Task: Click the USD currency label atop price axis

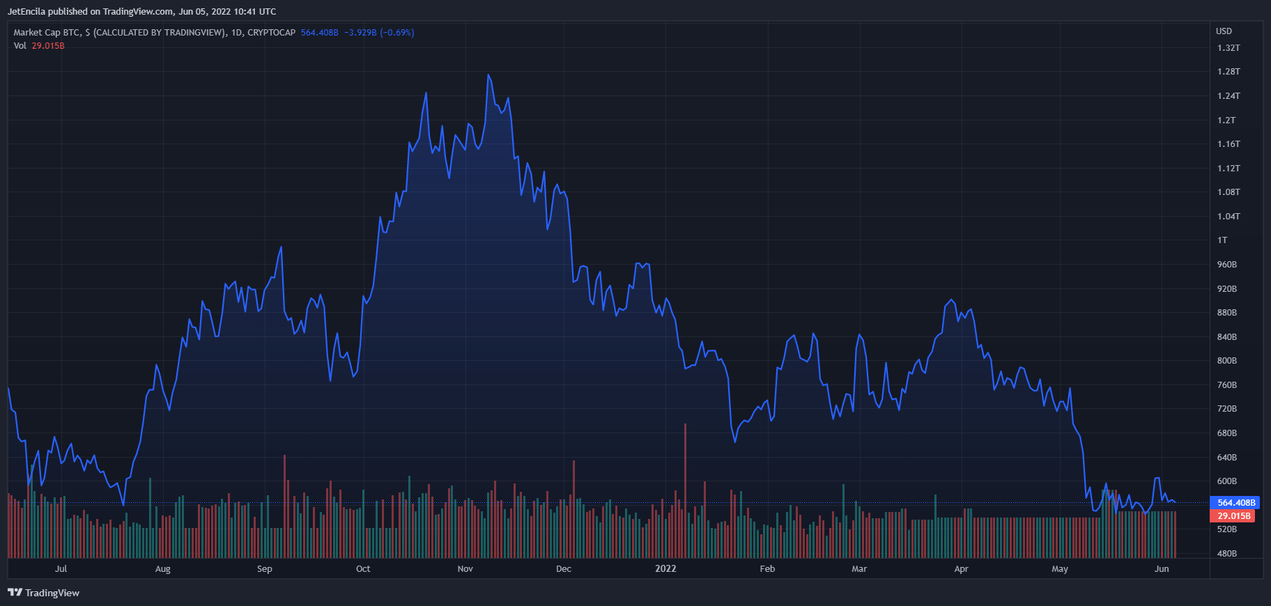Action: tap(1224, 31)
